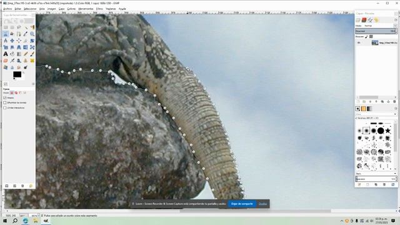
Task: Select the Rotate tool
Action: tap(32, 41)
